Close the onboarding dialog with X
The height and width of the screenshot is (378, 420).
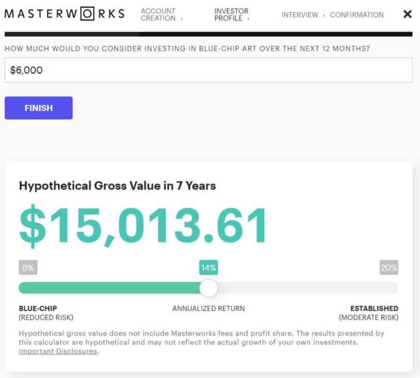coord(408,14)
